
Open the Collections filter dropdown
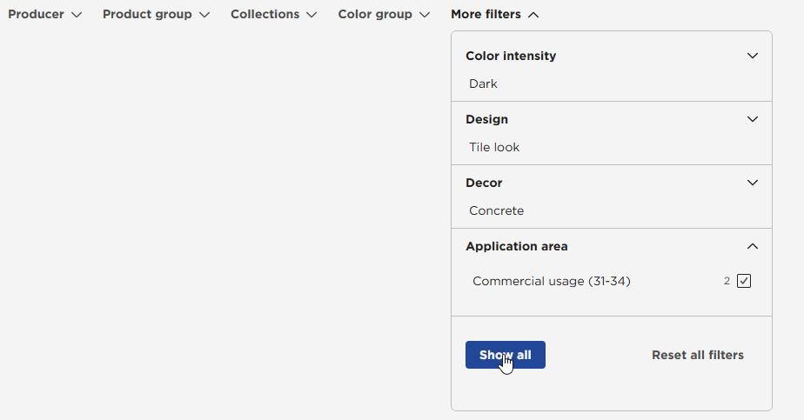[x=273, y=15]
